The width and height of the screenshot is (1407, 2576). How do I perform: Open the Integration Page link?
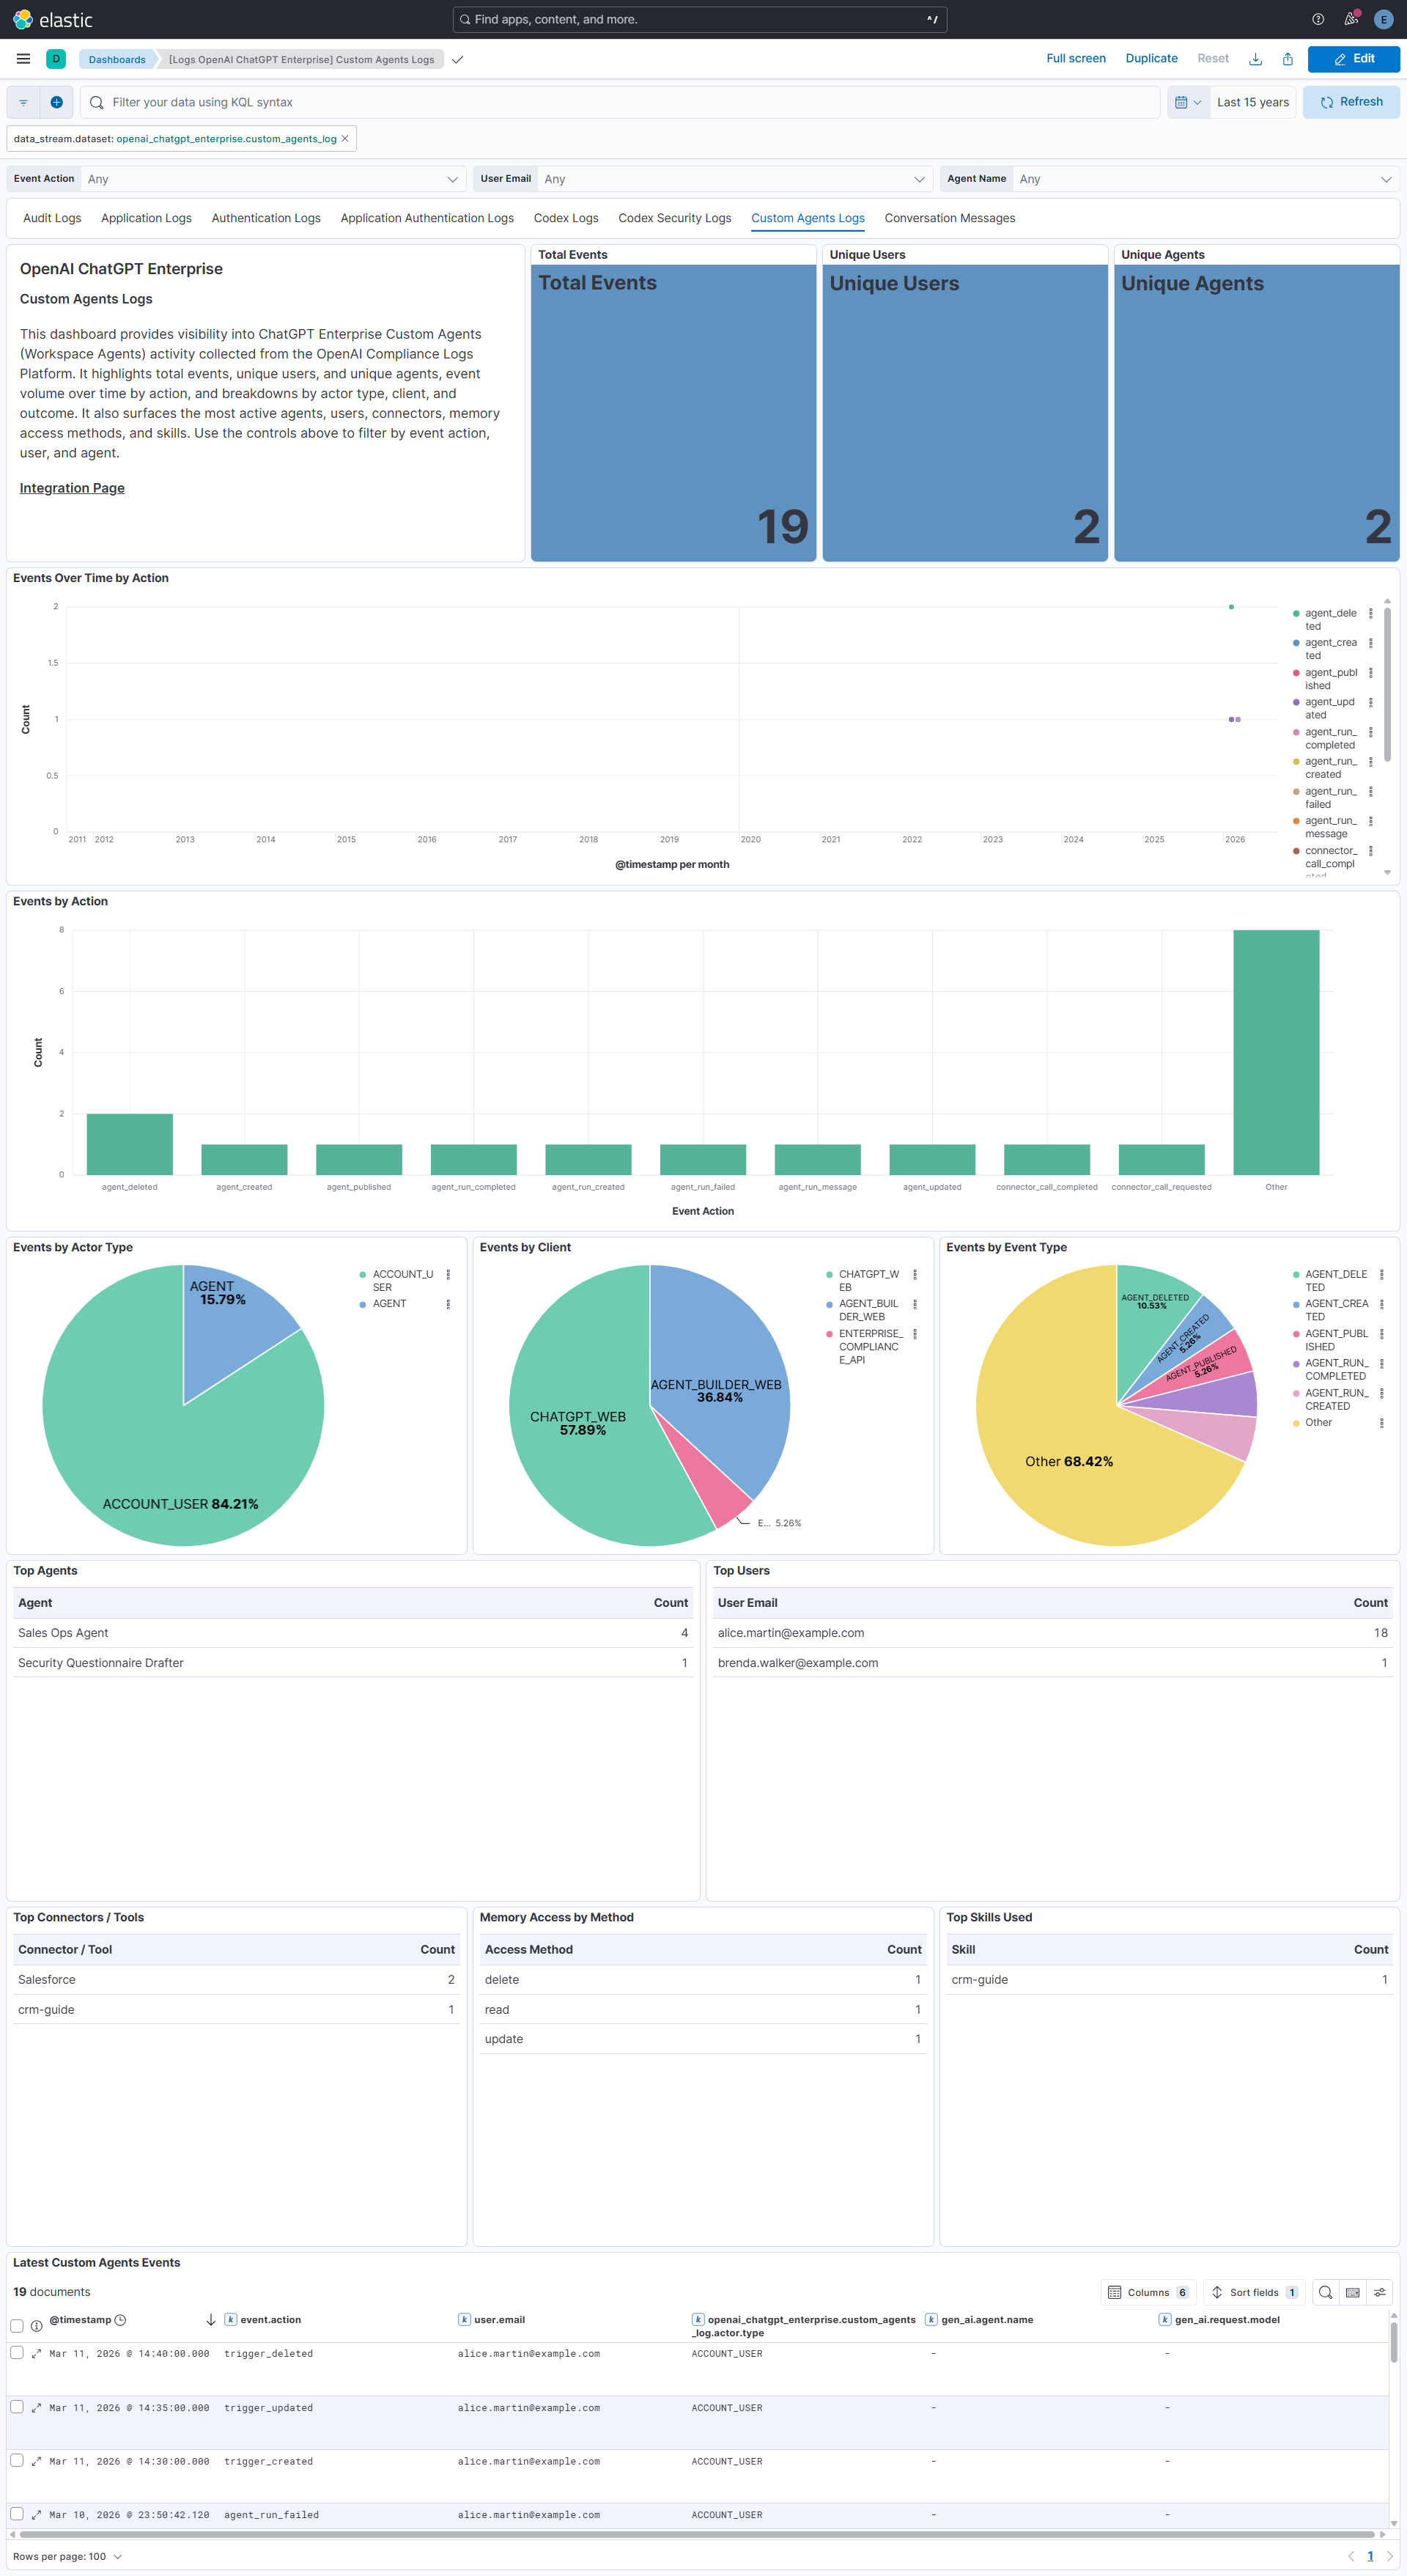coord(72,488)
